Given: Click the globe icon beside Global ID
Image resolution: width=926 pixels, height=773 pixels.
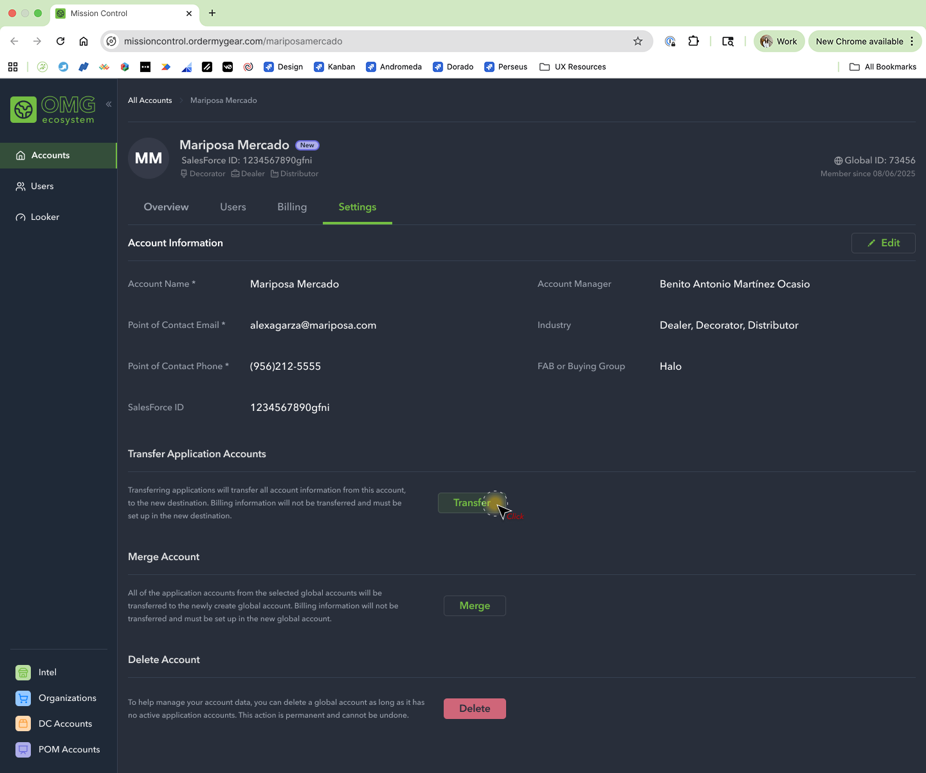Looking at the screenshot, I should (x=838, y=161).
